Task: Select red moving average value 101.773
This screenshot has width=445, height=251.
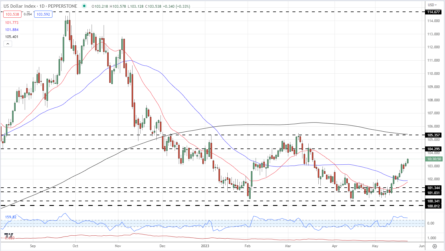Action: pos(12,23)
